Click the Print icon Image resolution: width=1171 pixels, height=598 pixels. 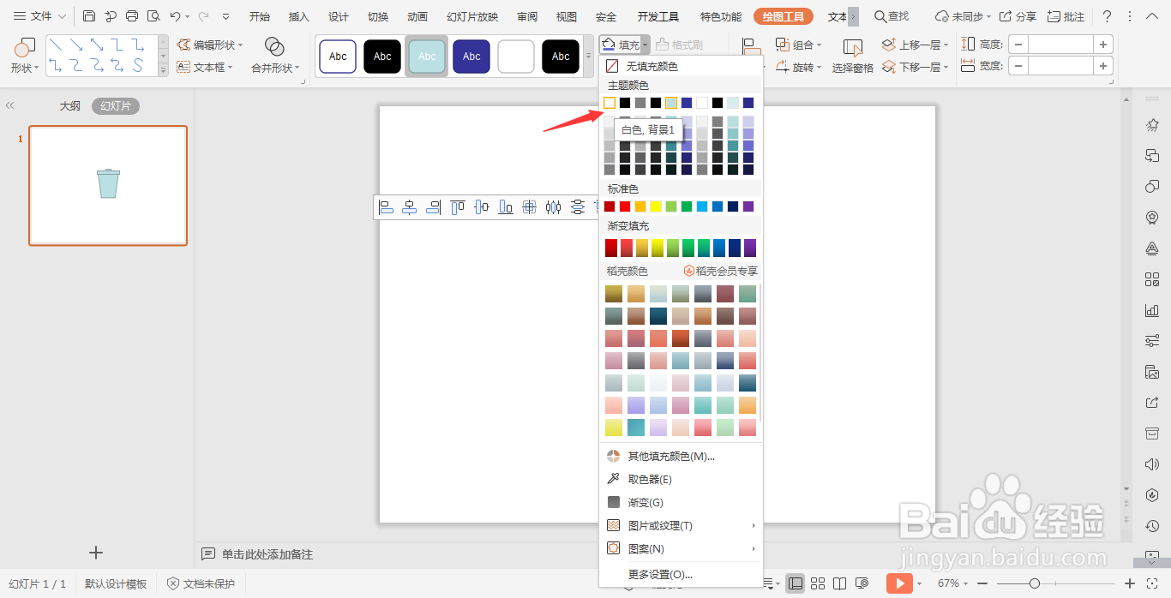[x=131, y=16]
